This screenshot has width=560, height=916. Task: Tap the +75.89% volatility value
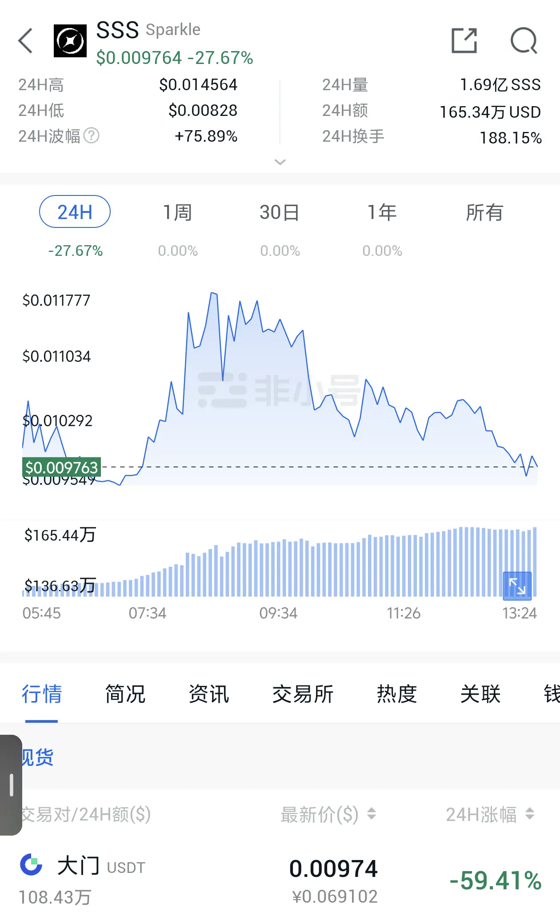(206, 136)
